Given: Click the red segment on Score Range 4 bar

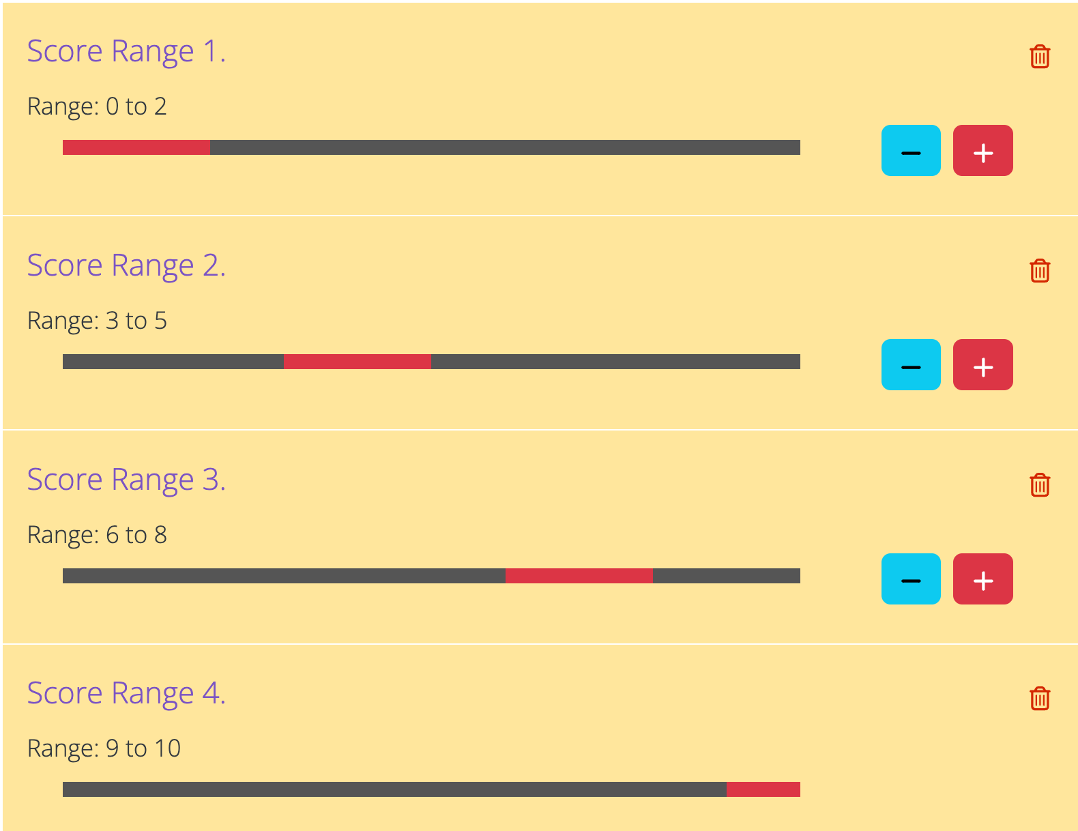Looking at the screenshot, I should [763, 789].
